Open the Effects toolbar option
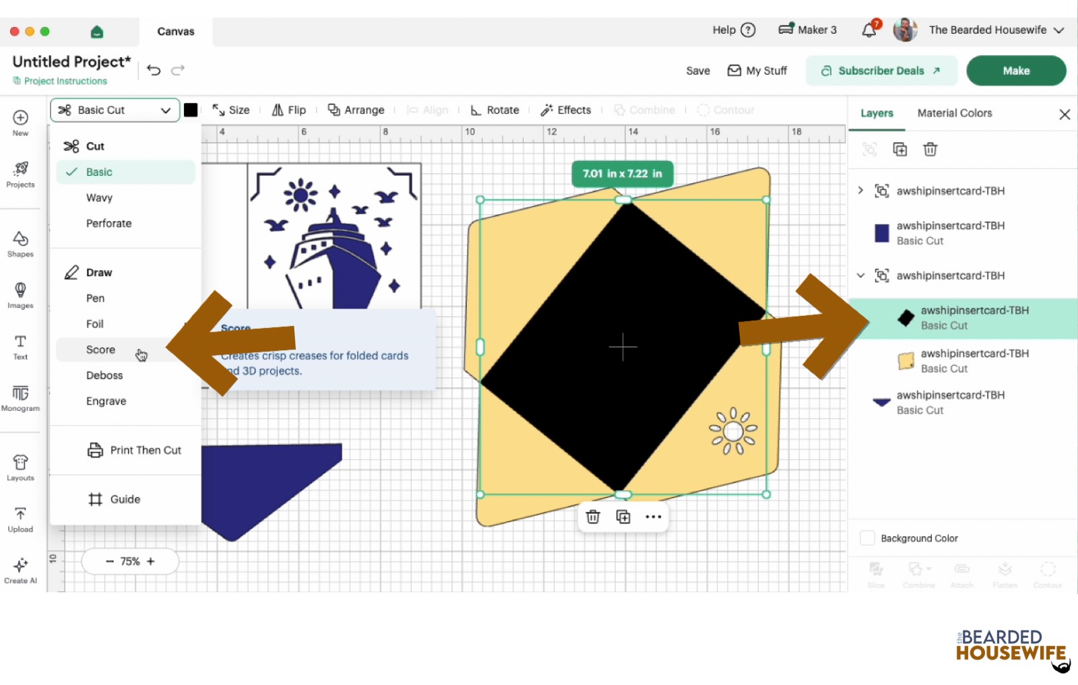 pos(566,110)
